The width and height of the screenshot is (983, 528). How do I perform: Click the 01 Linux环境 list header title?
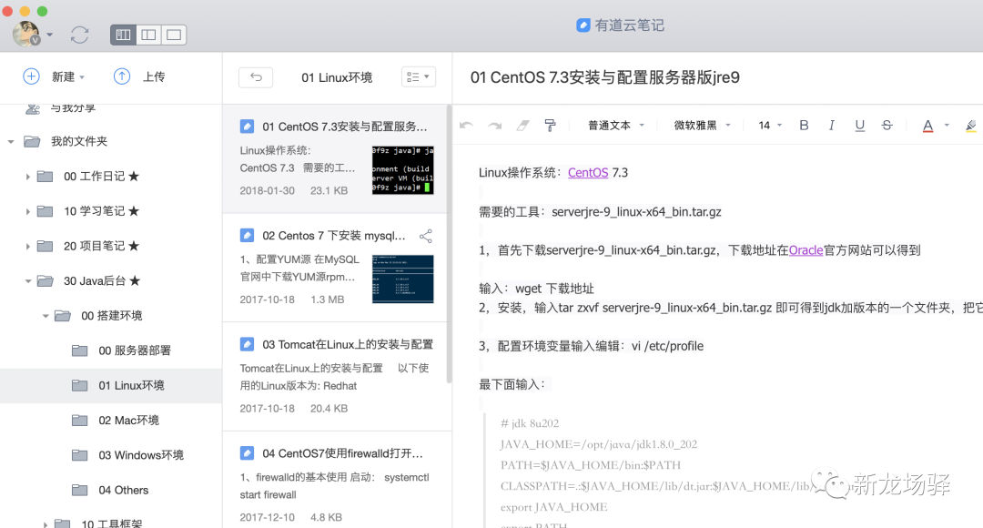click(x=337, y=77)
